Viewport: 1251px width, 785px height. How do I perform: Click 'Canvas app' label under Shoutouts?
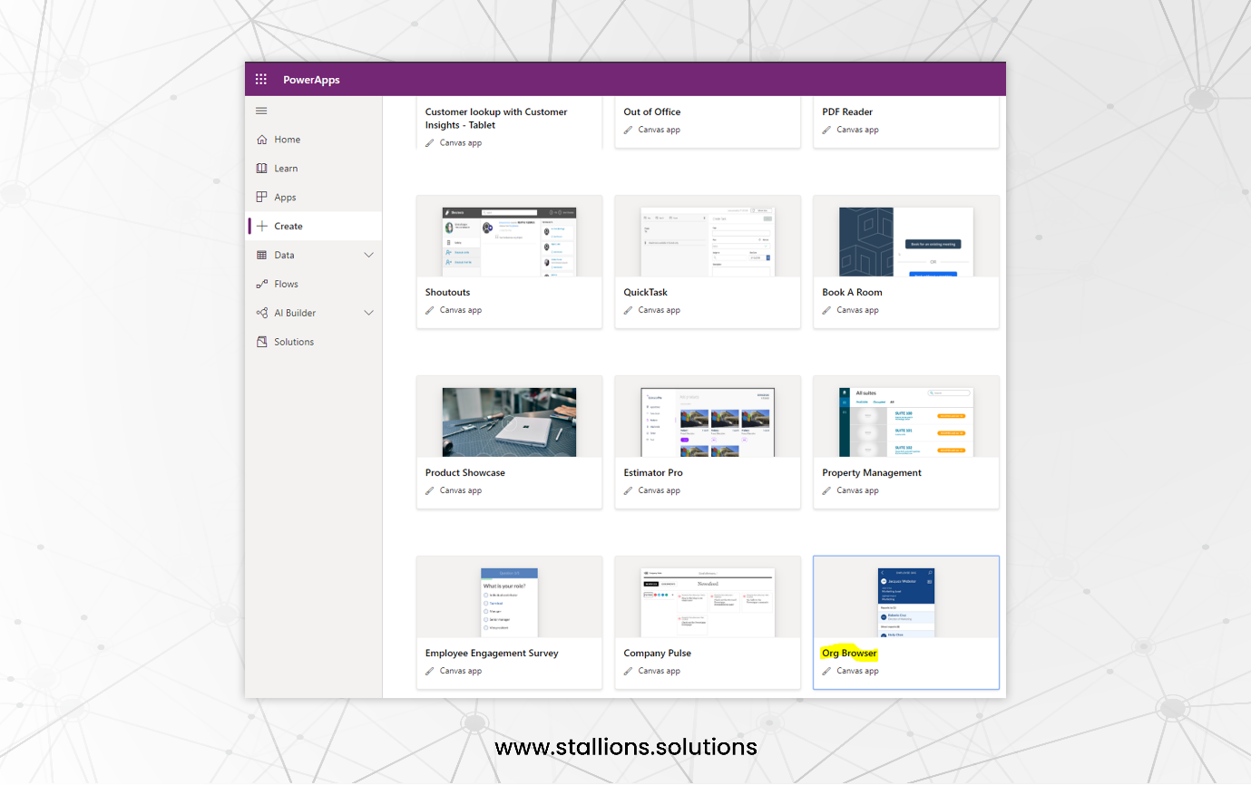[461, 310]
